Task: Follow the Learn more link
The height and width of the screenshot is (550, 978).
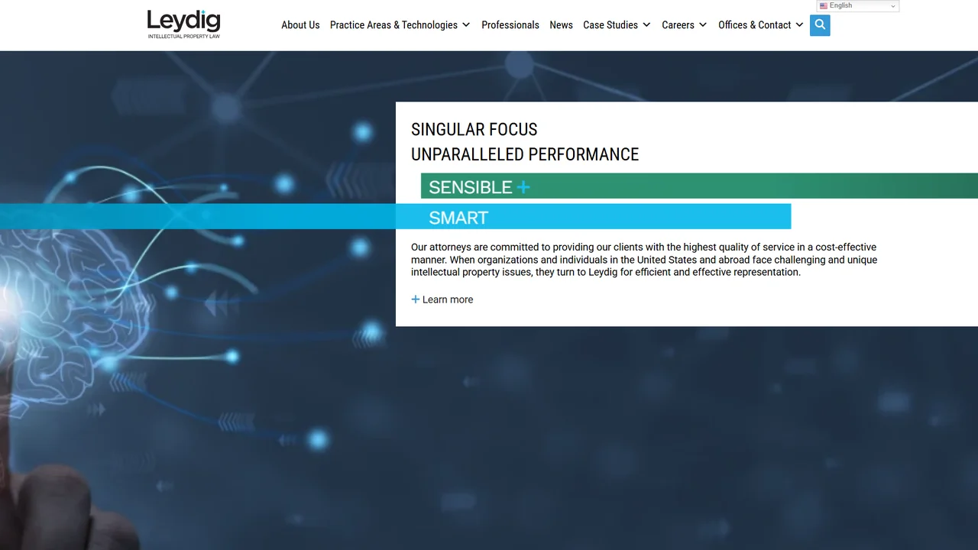Action: point(448,299)
